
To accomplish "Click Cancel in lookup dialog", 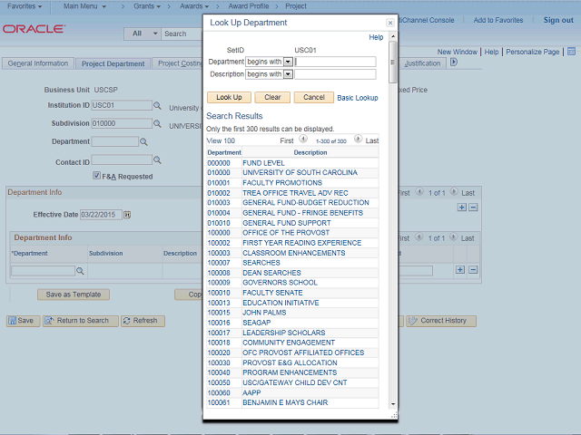I will coord(314,97).
